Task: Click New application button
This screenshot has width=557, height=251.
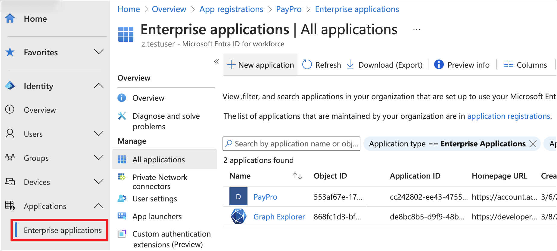Action: [260, 65]
